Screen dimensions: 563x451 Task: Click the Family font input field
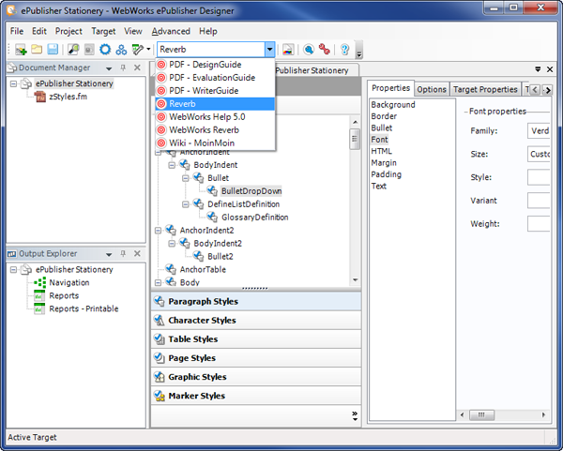[539, 131]
